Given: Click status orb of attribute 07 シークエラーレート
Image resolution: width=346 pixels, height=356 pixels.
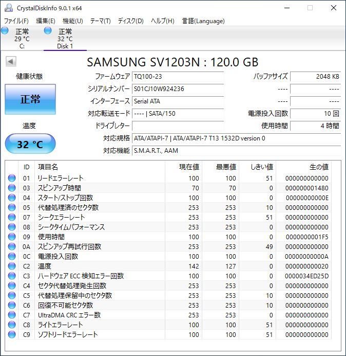Looking at the screenshot, I should 12,217.
